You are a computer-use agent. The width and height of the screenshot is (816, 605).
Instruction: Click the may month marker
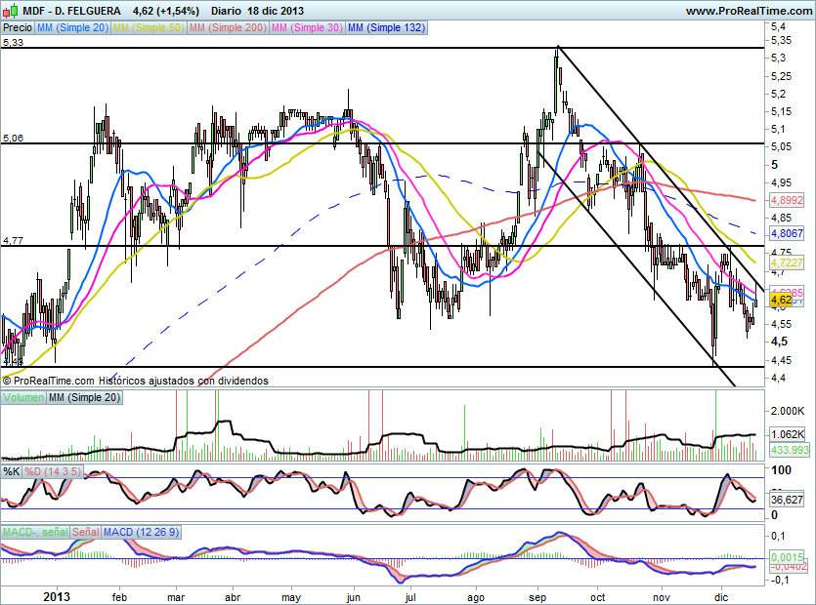(x=291, y=598)
